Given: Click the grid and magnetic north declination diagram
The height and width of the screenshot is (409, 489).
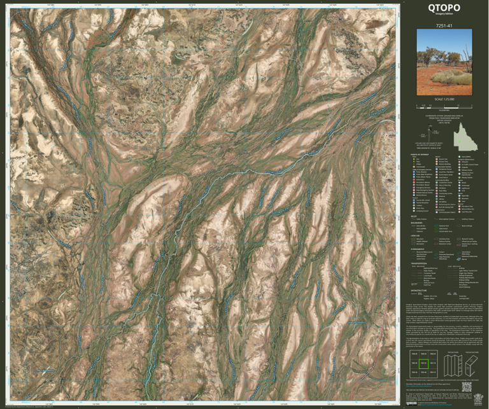Looking at the screenshot, I should 430,133.
